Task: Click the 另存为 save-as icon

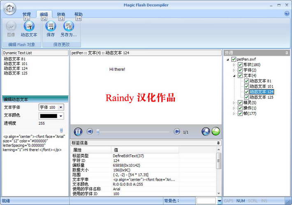Action: [x=69, y=29]
